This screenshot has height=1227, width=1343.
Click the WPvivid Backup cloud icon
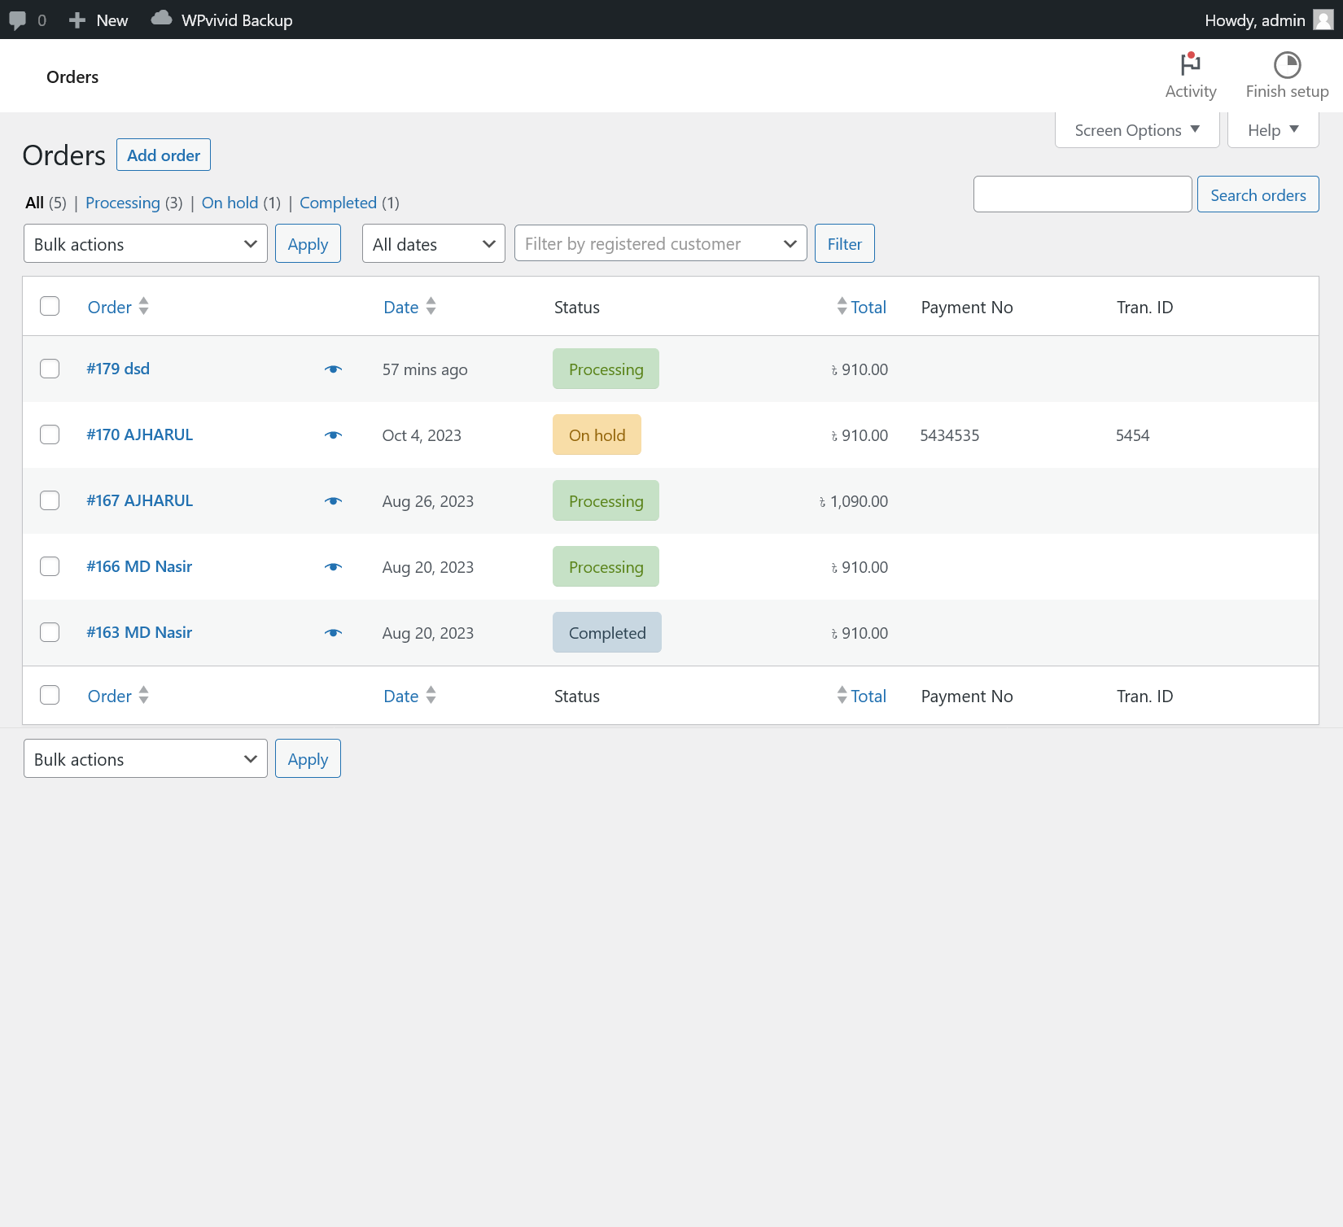[x=161, y=19]
